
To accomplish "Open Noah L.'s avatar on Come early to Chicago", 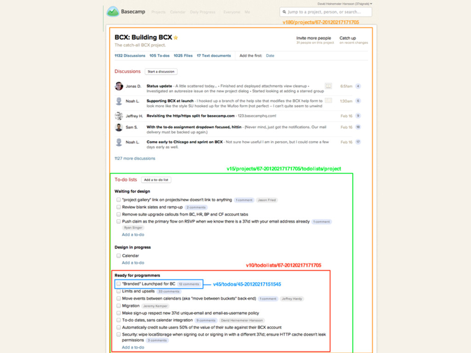I will click(x=119, y=142).
